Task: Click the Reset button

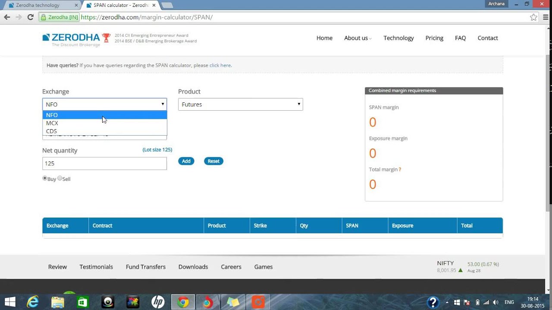Action: (213, 161)
